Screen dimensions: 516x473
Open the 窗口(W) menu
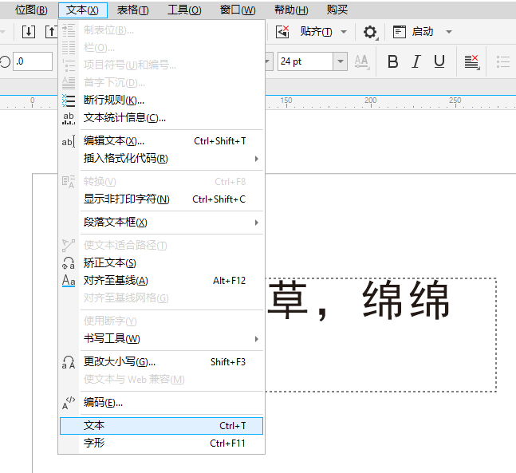coord(238,10)
